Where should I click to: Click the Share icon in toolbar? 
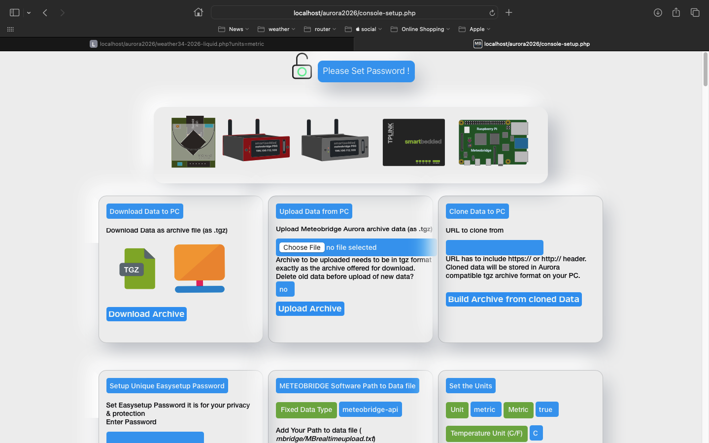pyautogui.click(x=676, y=13)
